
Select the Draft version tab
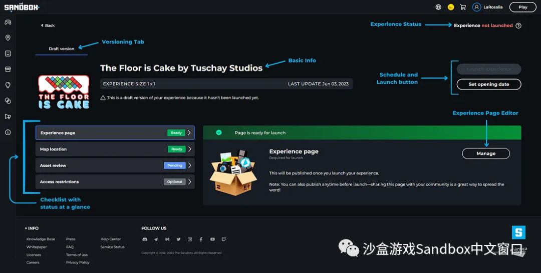62,48
